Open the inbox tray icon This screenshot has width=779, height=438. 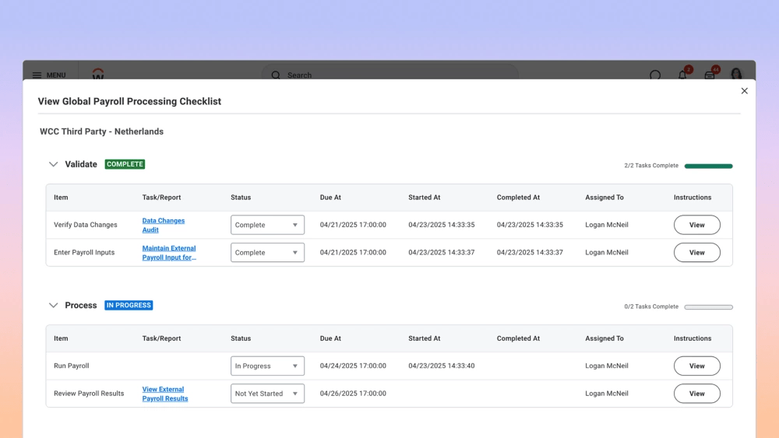(710, 75)
